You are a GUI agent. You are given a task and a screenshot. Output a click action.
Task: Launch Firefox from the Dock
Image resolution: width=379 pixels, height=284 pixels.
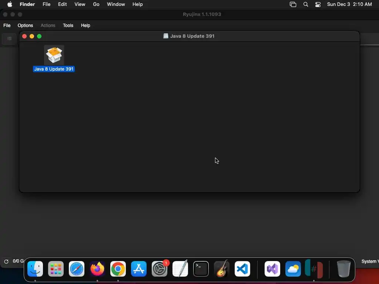tap(97, 269)
